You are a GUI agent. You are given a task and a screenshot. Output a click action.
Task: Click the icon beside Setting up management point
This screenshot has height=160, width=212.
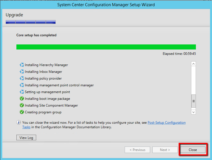click(22, 92)
